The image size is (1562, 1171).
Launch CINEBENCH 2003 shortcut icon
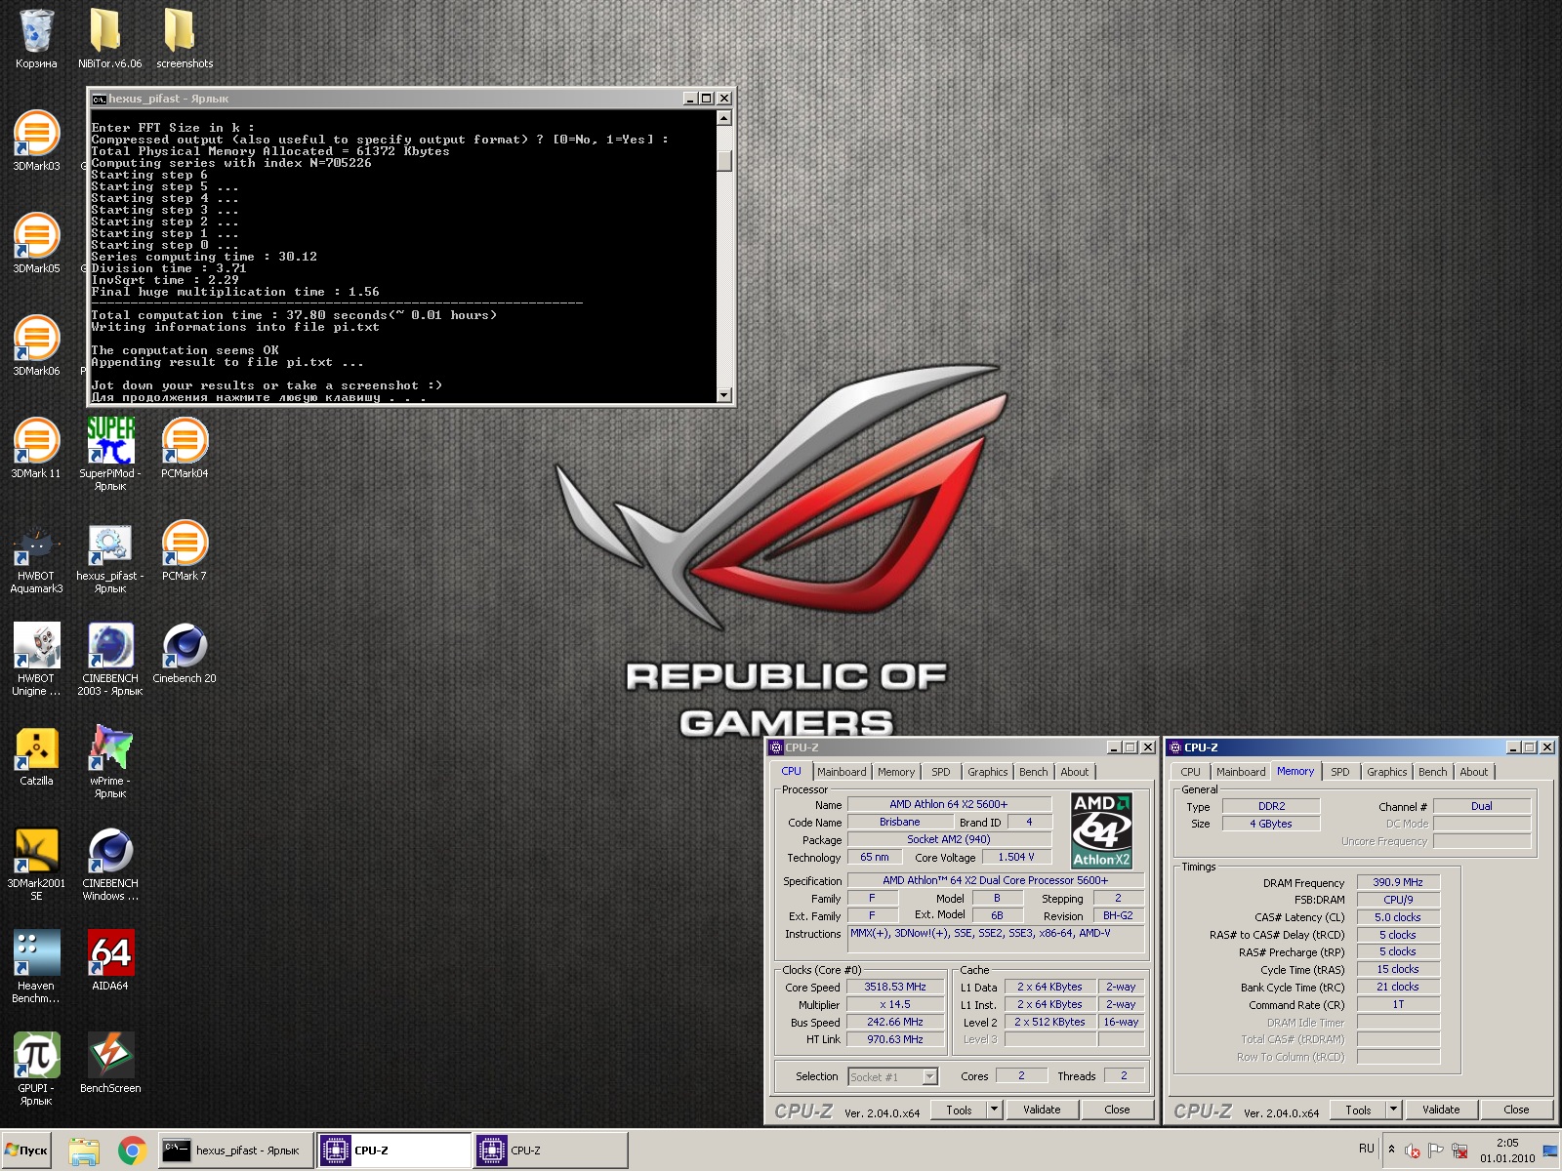[110, 661]
